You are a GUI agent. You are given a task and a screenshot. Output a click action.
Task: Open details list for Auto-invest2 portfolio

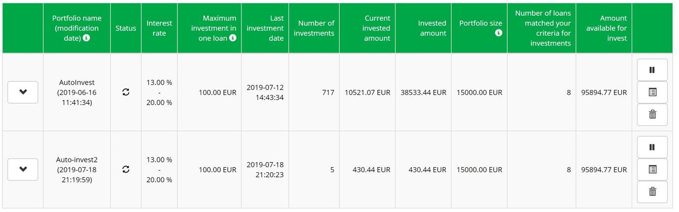(x=652, y=169)
